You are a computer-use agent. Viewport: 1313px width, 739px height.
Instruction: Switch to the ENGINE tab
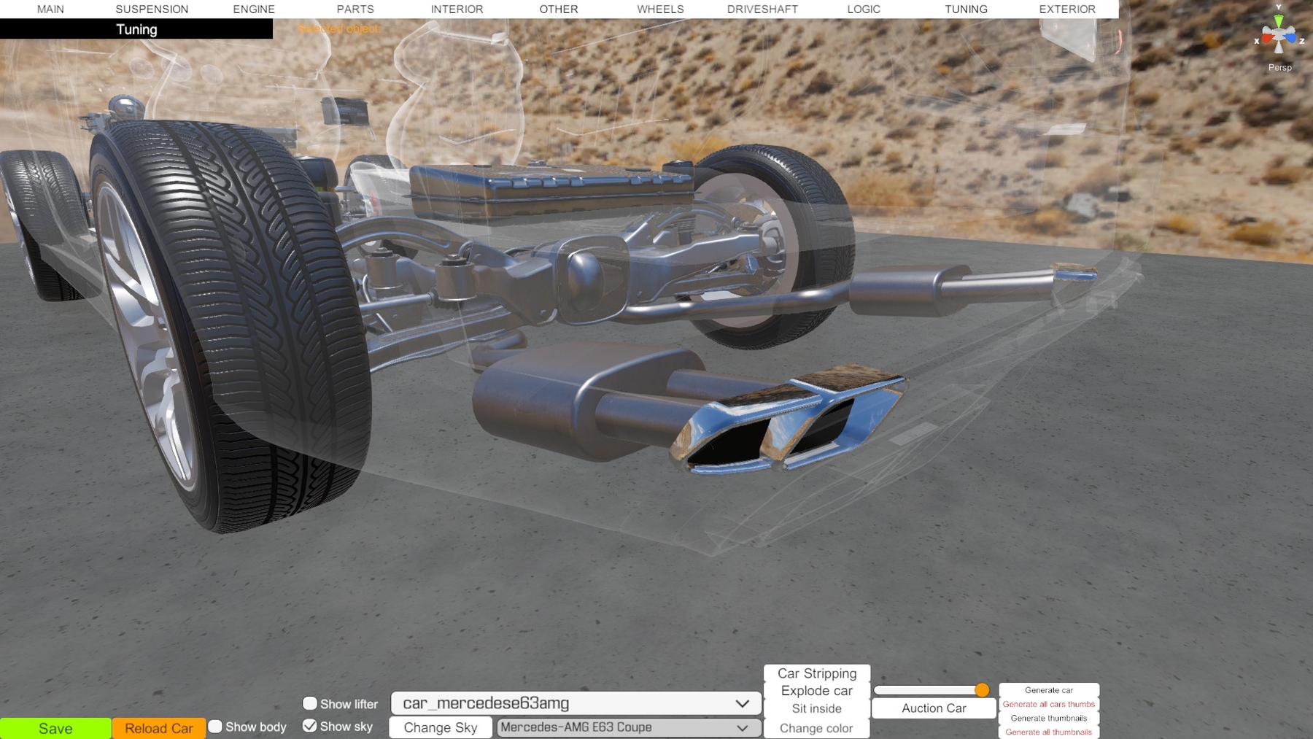pos(254,9)
